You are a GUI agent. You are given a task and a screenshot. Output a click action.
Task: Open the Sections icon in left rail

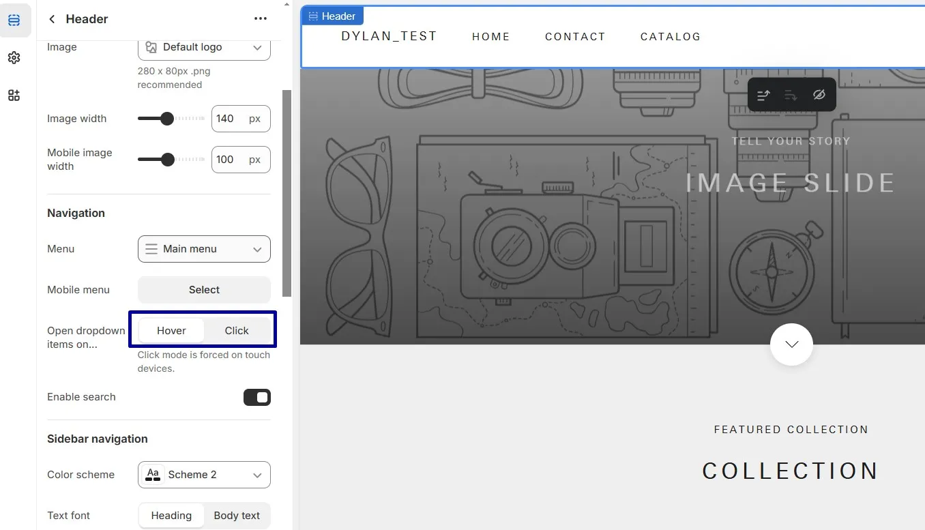tap(14, 20)
